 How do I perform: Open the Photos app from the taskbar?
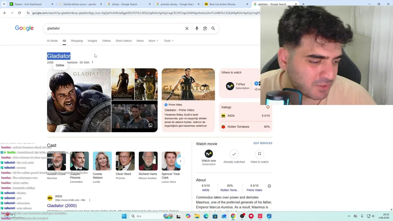[x=269, y=216]
